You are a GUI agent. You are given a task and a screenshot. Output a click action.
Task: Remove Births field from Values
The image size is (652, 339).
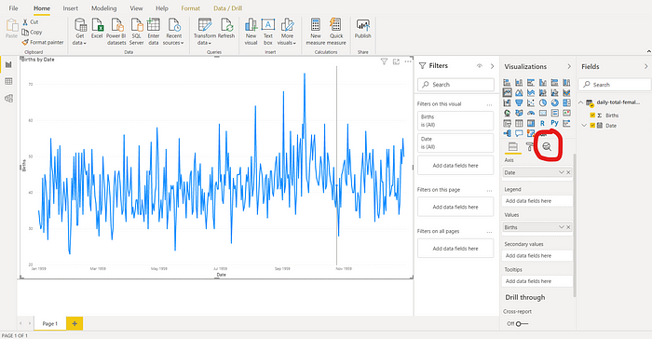coord(568,227)
